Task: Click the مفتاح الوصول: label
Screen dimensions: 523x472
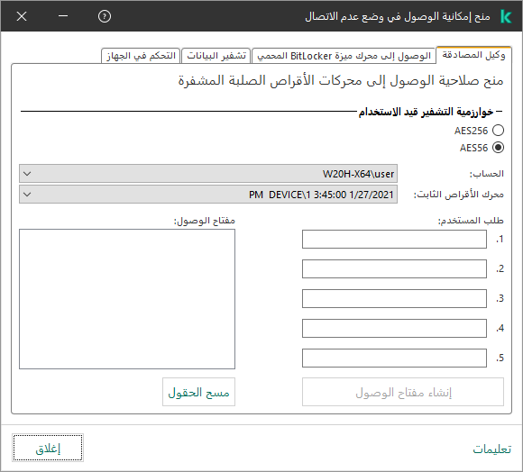Action: pos(205,221)
